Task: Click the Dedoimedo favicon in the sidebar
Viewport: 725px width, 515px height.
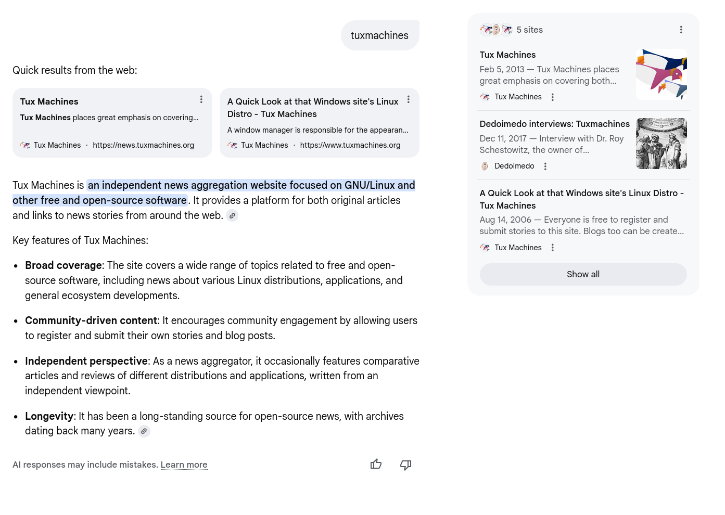Action: (485, 166)
